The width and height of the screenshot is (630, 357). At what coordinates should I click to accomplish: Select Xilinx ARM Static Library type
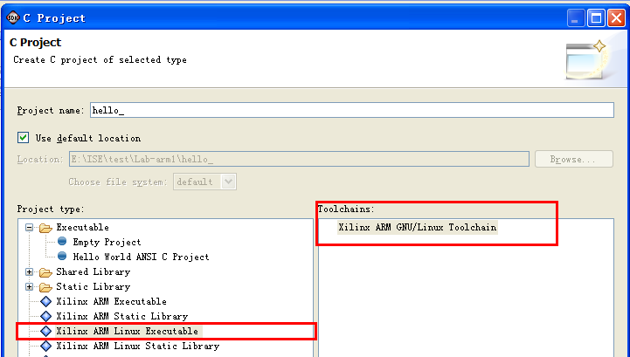[121, 317]
